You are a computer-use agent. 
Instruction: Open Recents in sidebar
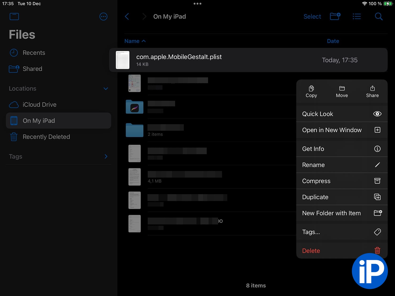[58, 53]
